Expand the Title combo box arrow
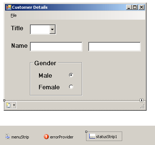 [x=53, y=30]
